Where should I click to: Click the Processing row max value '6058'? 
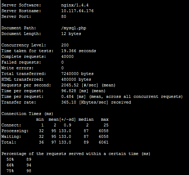click(104, 131)
